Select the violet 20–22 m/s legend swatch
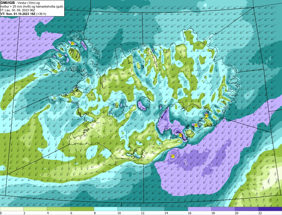Viewport: 282px width, 215px height. 246,209
